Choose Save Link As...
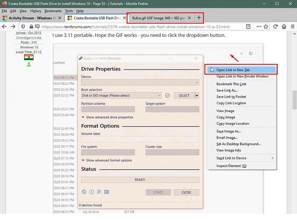 242,91
